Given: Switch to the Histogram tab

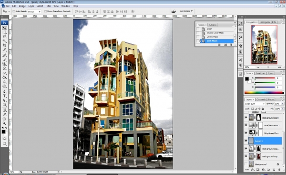Looking at the screenshot, I should 265,22.
